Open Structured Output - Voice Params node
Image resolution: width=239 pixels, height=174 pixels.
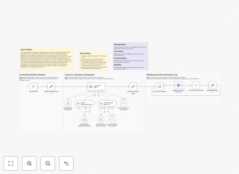click(112, 120)
